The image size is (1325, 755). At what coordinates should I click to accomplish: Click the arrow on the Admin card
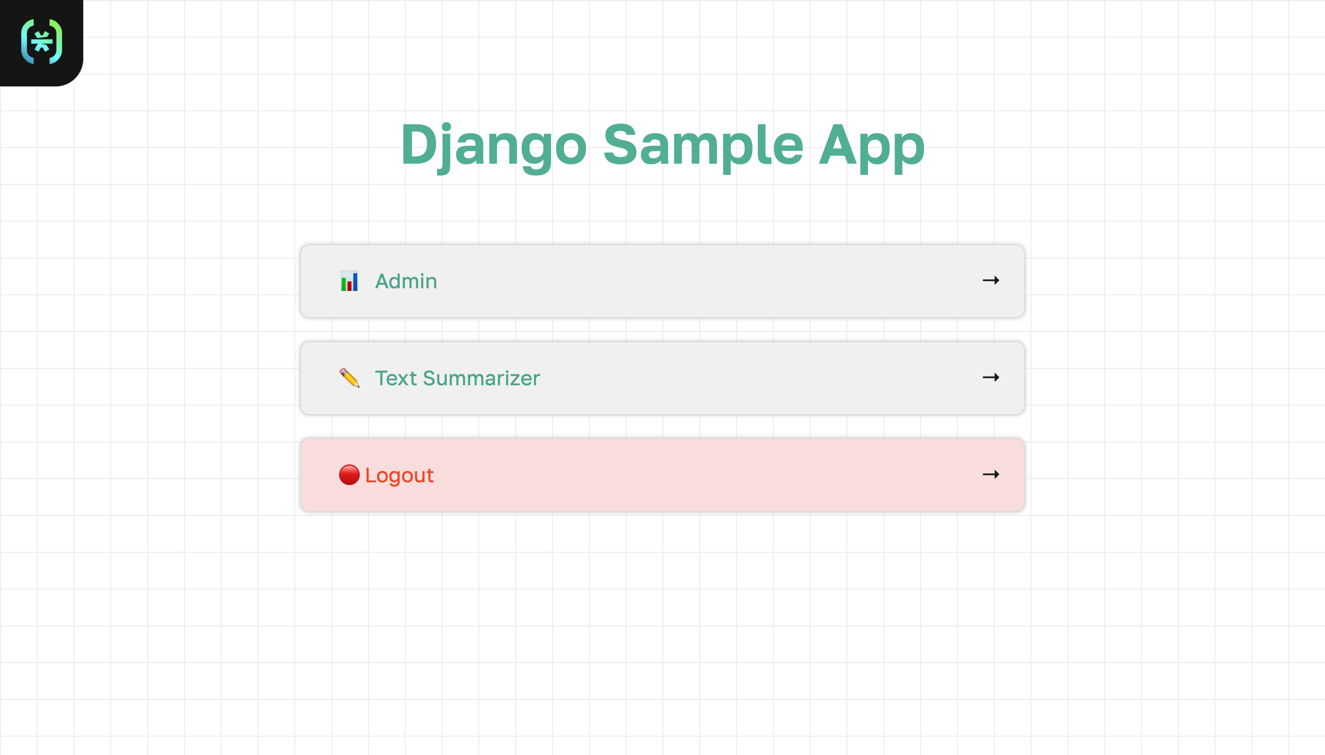pos(991,280)
